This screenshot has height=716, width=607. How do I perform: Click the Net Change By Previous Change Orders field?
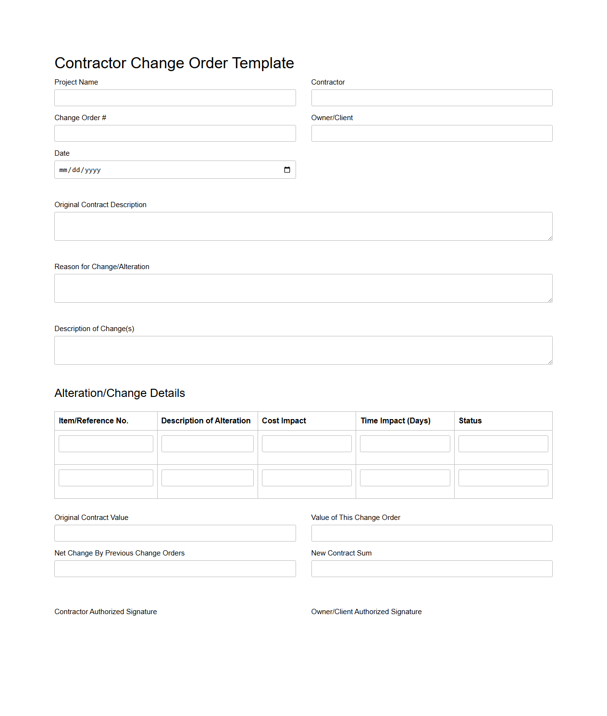[x=175, y=568]
